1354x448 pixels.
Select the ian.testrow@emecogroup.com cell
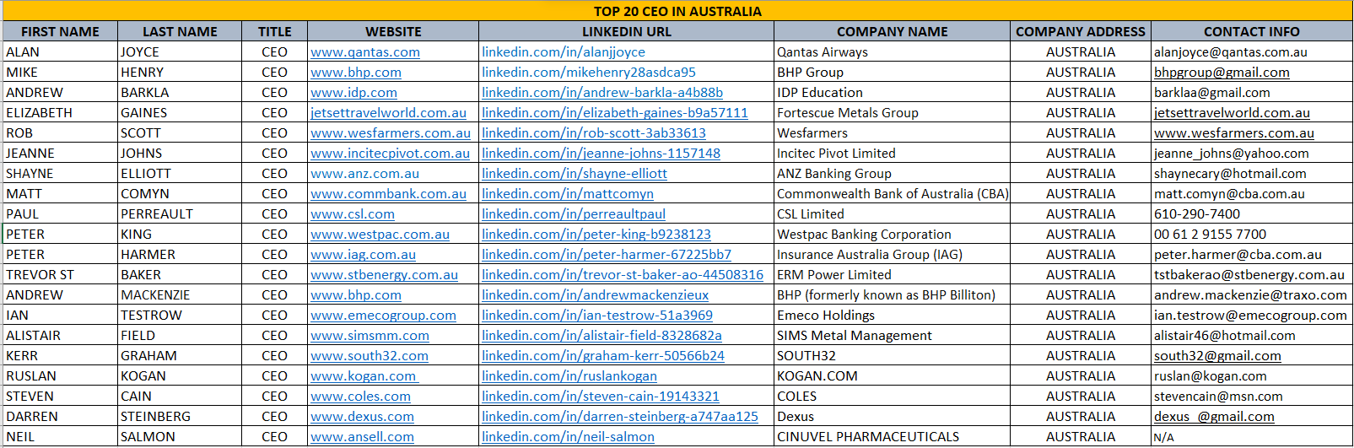click(1252, 316)
